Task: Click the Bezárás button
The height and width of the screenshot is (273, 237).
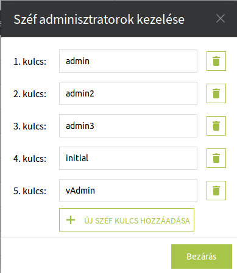Action: 202,257
